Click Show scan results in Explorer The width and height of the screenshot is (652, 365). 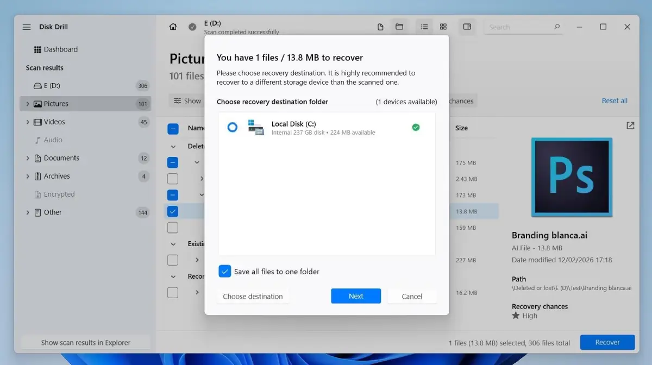click(86, 343)
